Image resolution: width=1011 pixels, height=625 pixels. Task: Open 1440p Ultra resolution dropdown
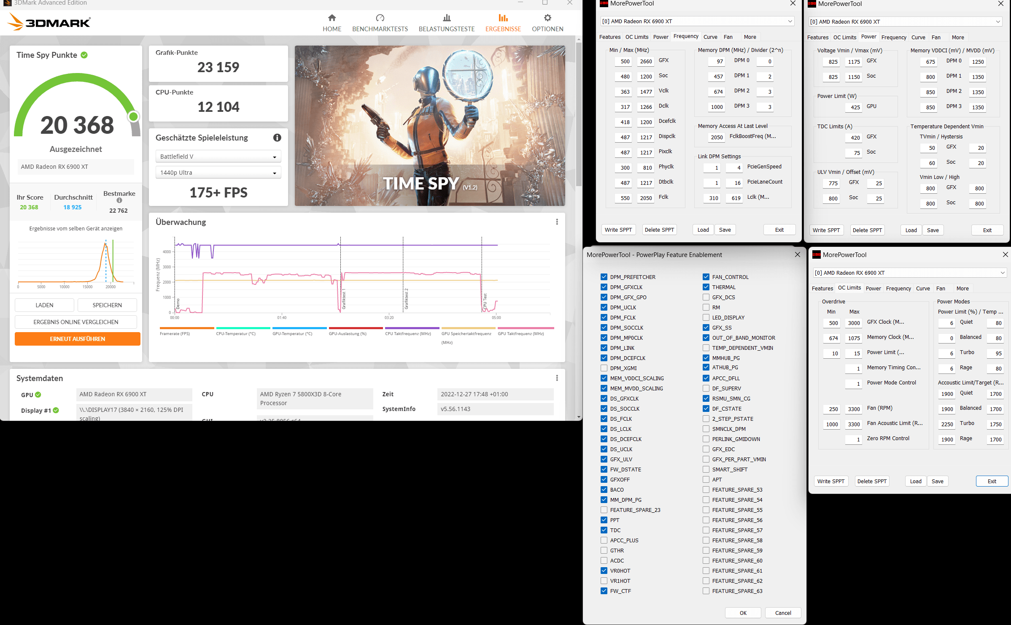tap(218, 173)
